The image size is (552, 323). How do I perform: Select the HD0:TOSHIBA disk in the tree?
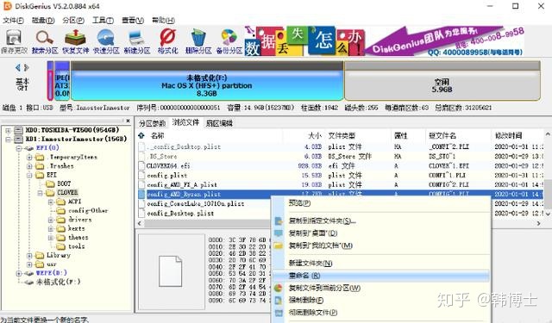[x=72, y=130]
